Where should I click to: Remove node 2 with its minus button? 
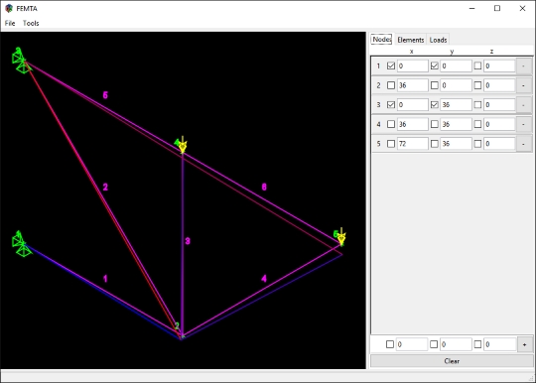pyautogui.click(x=523, y=85)
